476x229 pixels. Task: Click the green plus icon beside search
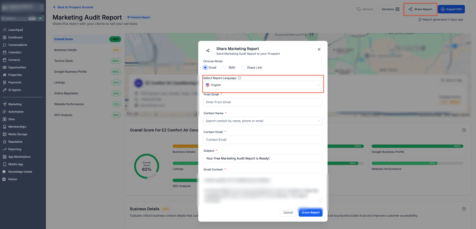point(40,18)
